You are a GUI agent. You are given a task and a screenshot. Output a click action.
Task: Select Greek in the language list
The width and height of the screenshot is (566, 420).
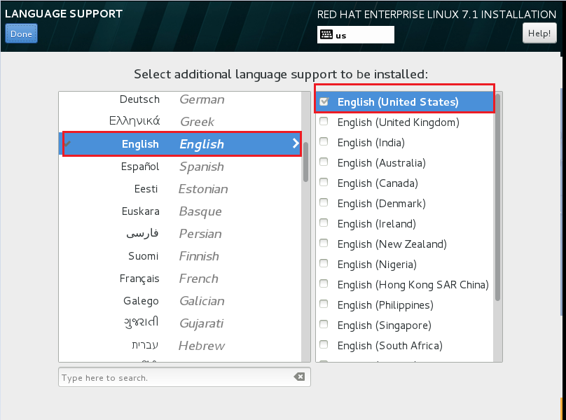[x=180, y=121]
